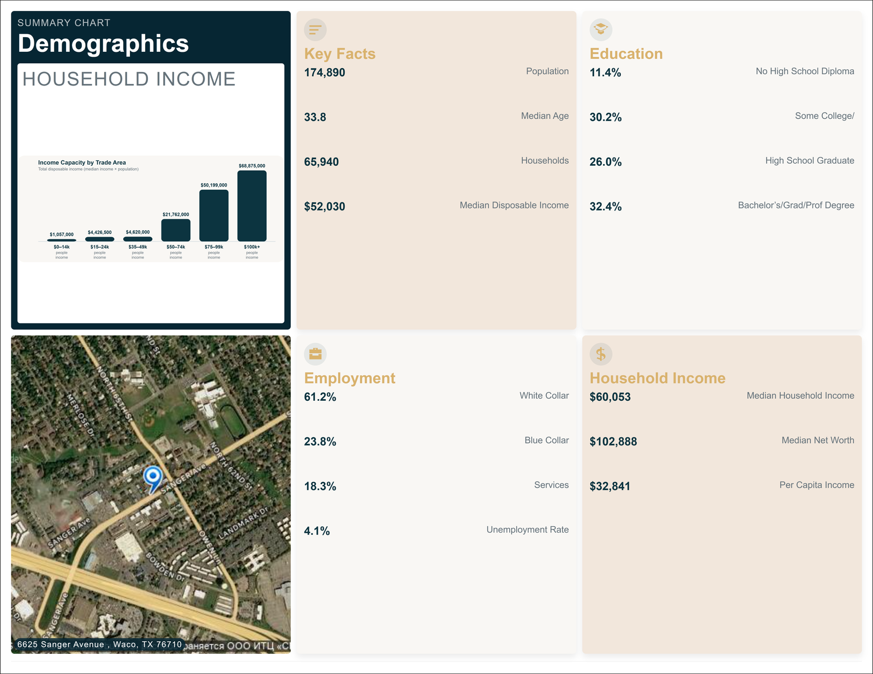
Task: Click the Unemployment Rate 4.1% figure
Action: pos(317,531)
